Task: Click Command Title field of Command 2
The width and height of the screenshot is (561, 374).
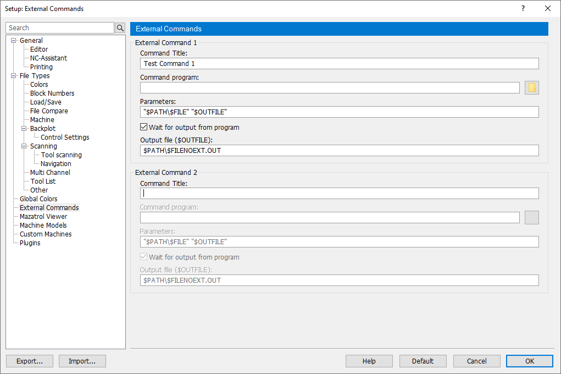Action: (339, 194)
